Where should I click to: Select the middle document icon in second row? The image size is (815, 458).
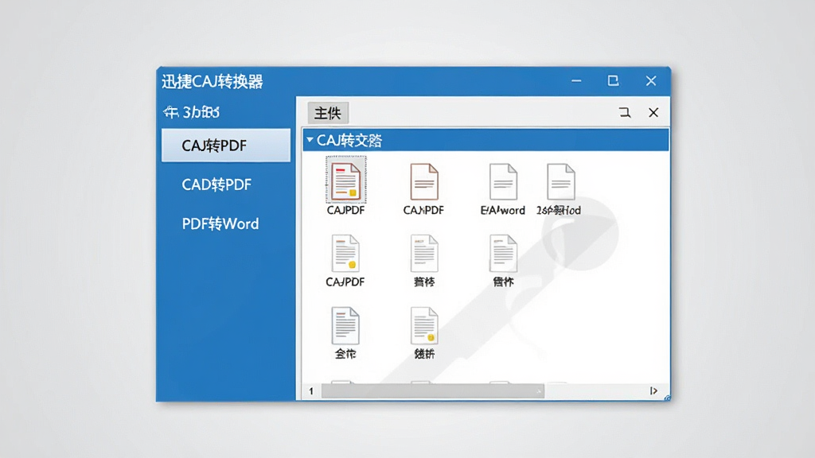pos(423,254)
